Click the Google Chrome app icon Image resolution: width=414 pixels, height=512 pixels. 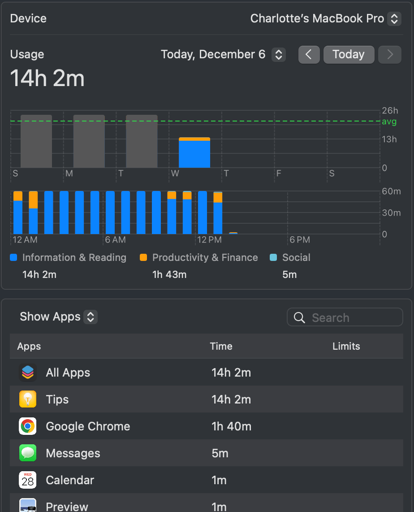coord(27,426)
